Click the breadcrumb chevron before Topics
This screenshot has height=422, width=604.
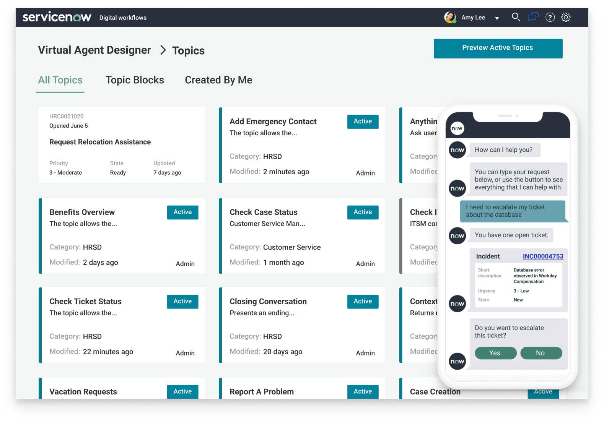163,50
